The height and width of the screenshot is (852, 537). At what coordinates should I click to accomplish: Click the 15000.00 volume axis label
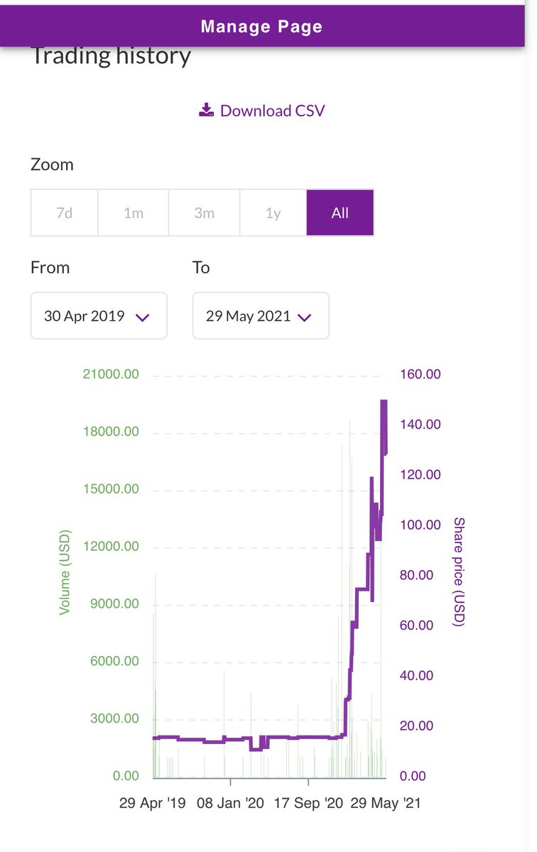tap(111, 489)
